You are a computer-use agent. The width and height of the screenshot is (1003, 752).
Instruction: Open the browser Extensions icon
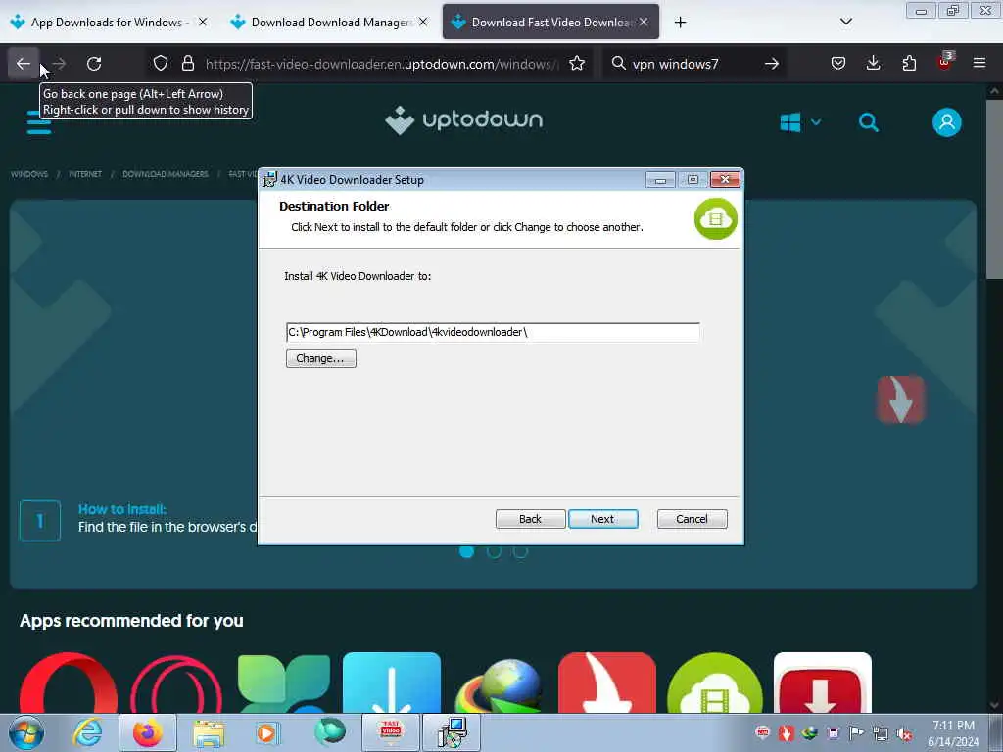click(x=909, y=64)
